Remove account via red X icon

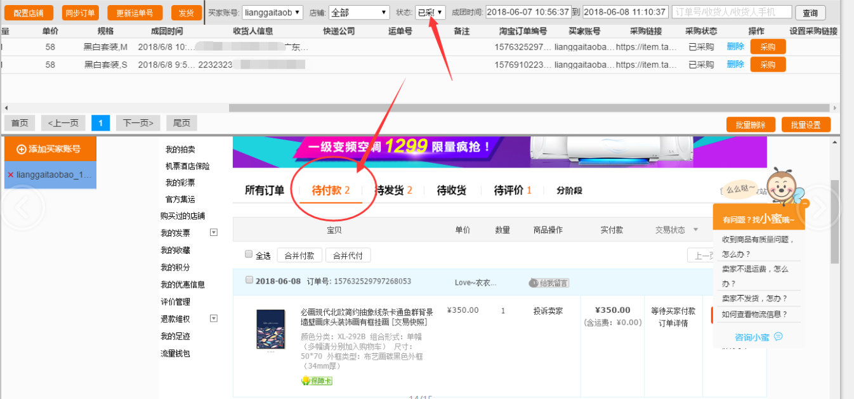coord(10,174)
